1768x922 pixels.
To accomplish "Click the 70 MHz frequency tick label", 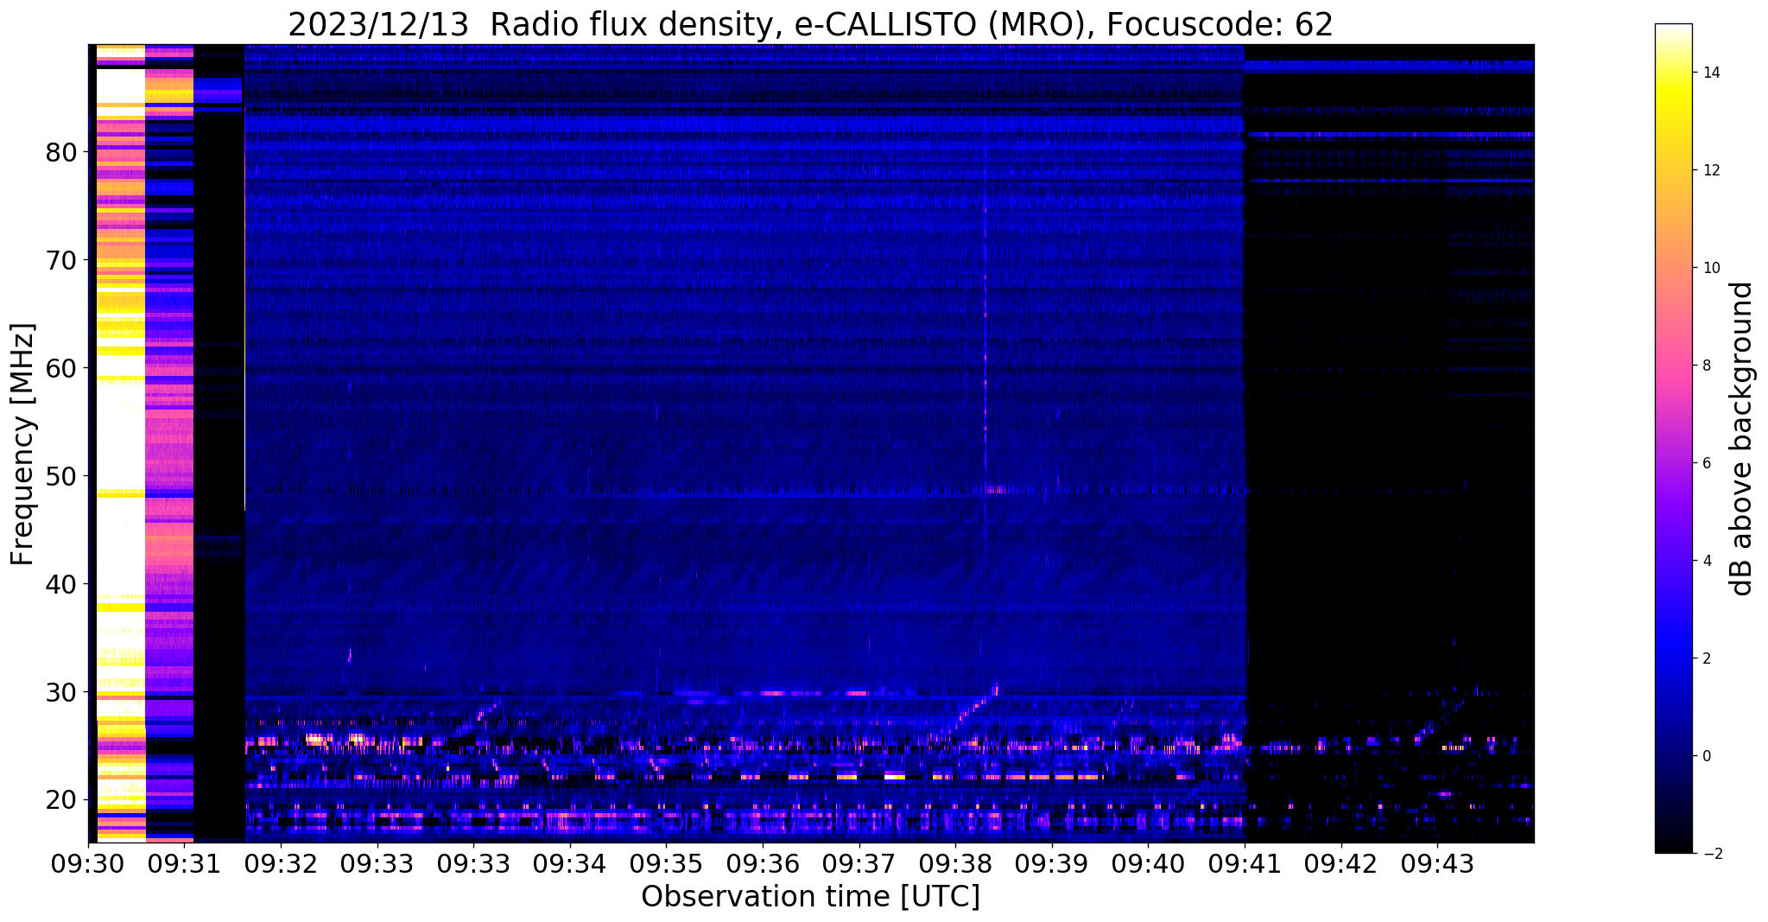I will point(61,260).
